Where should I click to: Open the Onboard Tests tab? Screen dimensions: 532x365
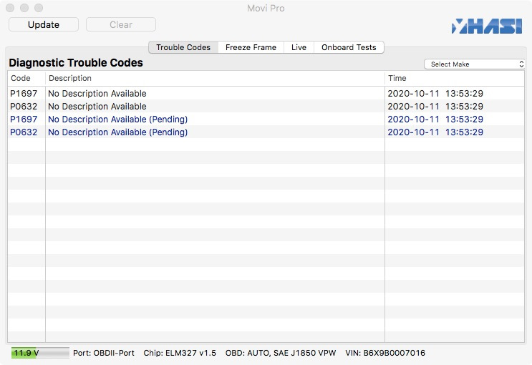349,47
